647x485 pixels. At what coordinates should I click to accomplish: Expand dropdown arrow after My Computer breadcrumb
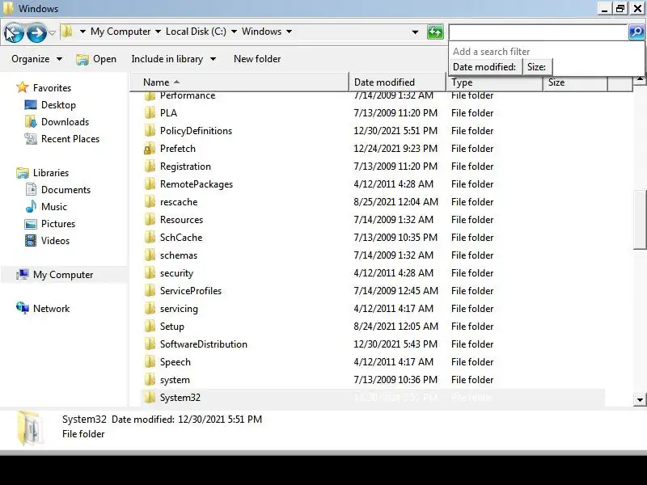(158, 32)
